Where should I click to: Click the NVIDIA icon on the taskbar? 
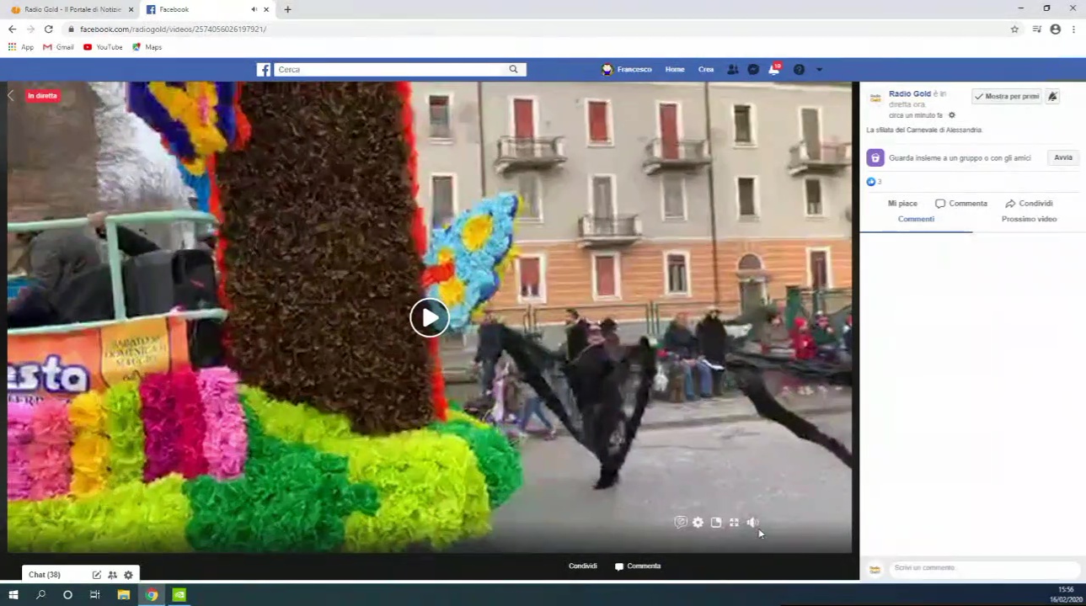tap(179, 595)
